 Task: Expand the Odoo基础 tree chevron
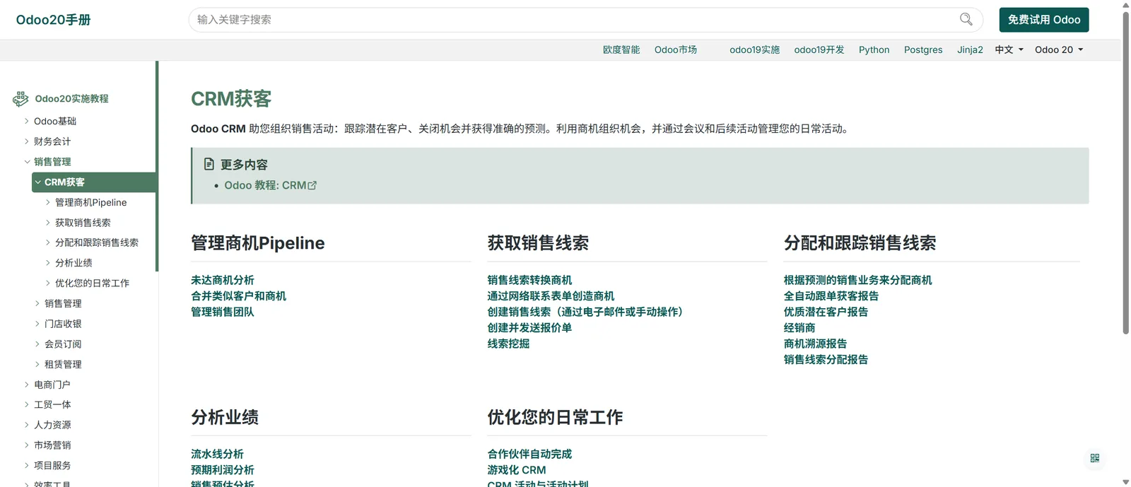pos(27,121)
